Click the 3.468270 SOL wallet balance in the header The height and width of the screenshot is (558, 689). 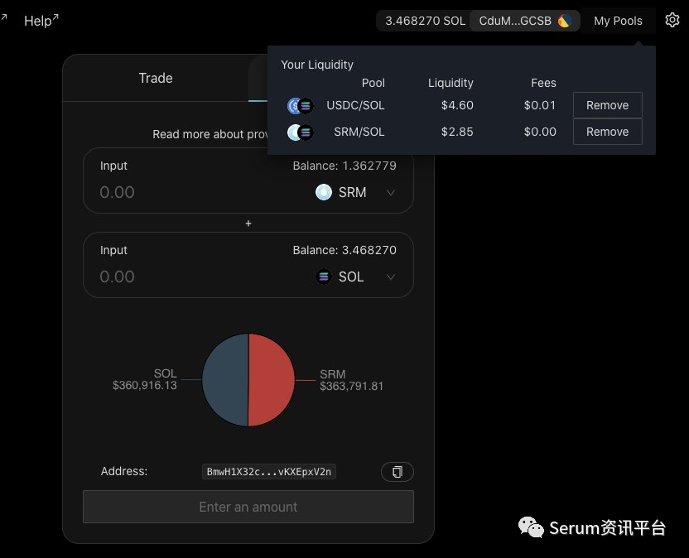point(425,21)
